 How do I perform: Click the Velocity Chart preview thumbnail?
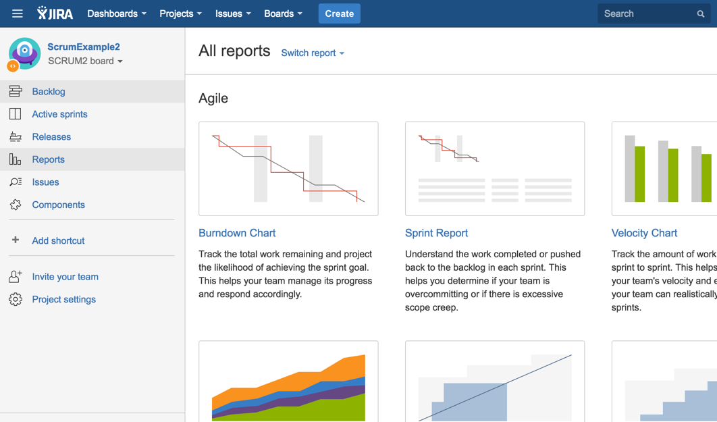point(664,169)
